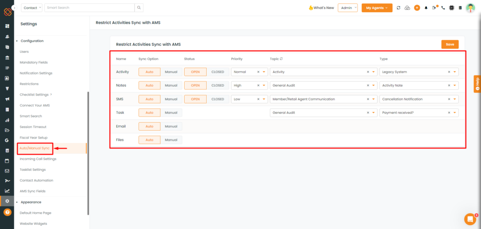This screenshot has width=481, height=229.
Task: Click the cloud download icon in top bar
Action: pos(407,8)
